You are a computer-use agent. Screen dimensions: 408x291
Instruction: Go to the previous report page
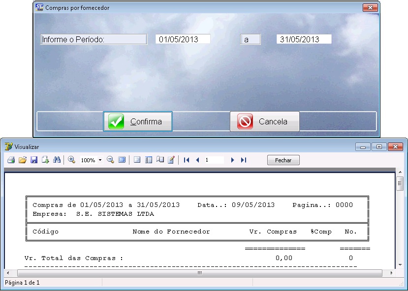197,160
